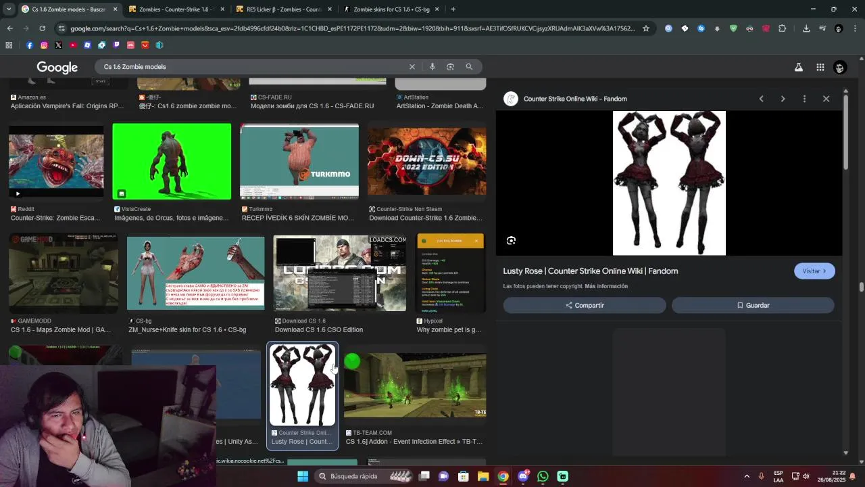Image resolution: width=865 pixels, height=487 pixels.
Task: Click the taskbar Búsqueda rápida search box
Action: [362, 476]
